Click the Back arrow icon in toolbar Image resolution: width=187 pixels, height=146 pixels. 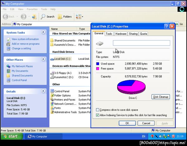[x=6, y=16]
